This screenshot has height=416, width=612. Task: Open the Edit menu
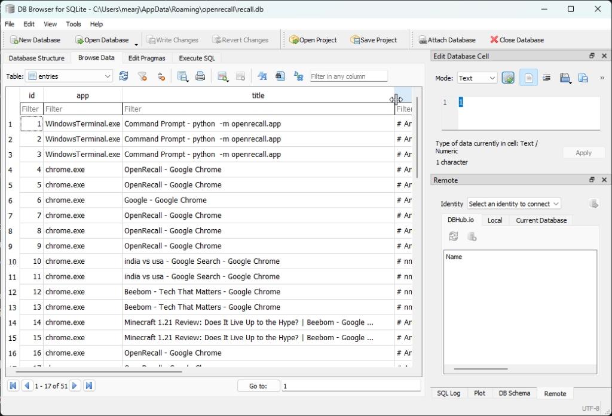tap(29, 24)
